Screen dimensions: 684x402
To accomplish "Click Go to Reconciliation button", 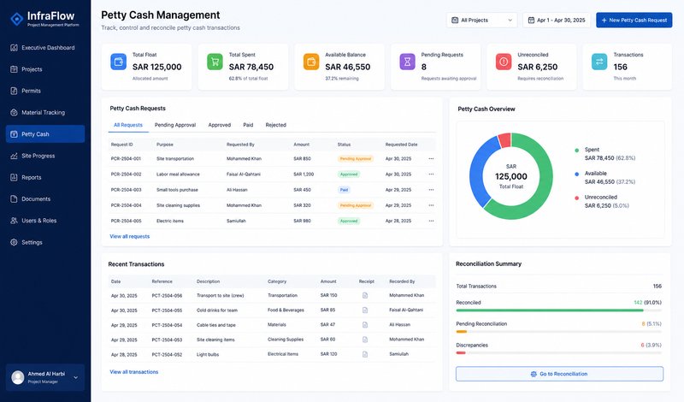I will pyautogui.click(x=559, y=374).
